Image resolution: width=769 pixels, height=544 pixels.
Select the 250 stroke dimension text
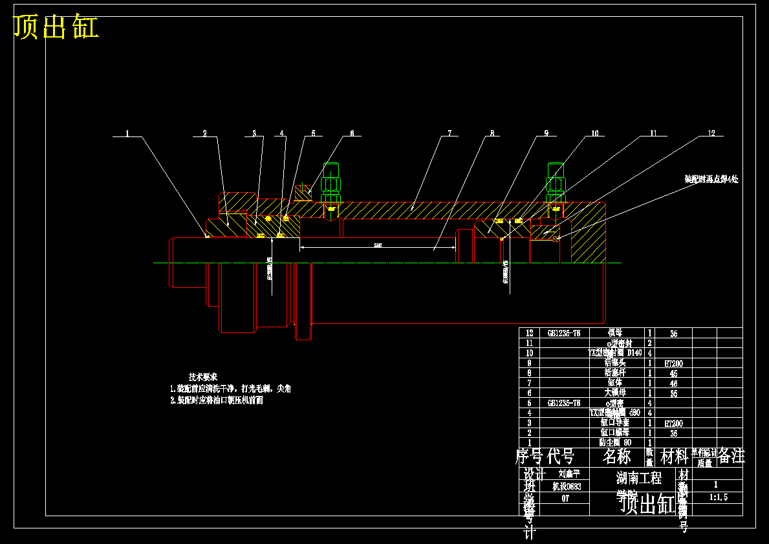pyautogui.click(x=378, y=245)
